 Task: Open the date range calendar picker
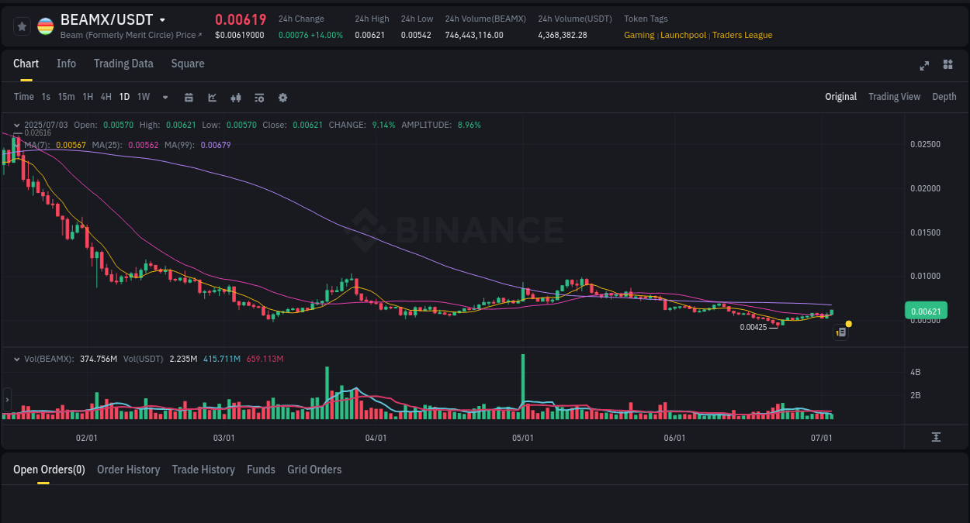[x=189, y=98]
